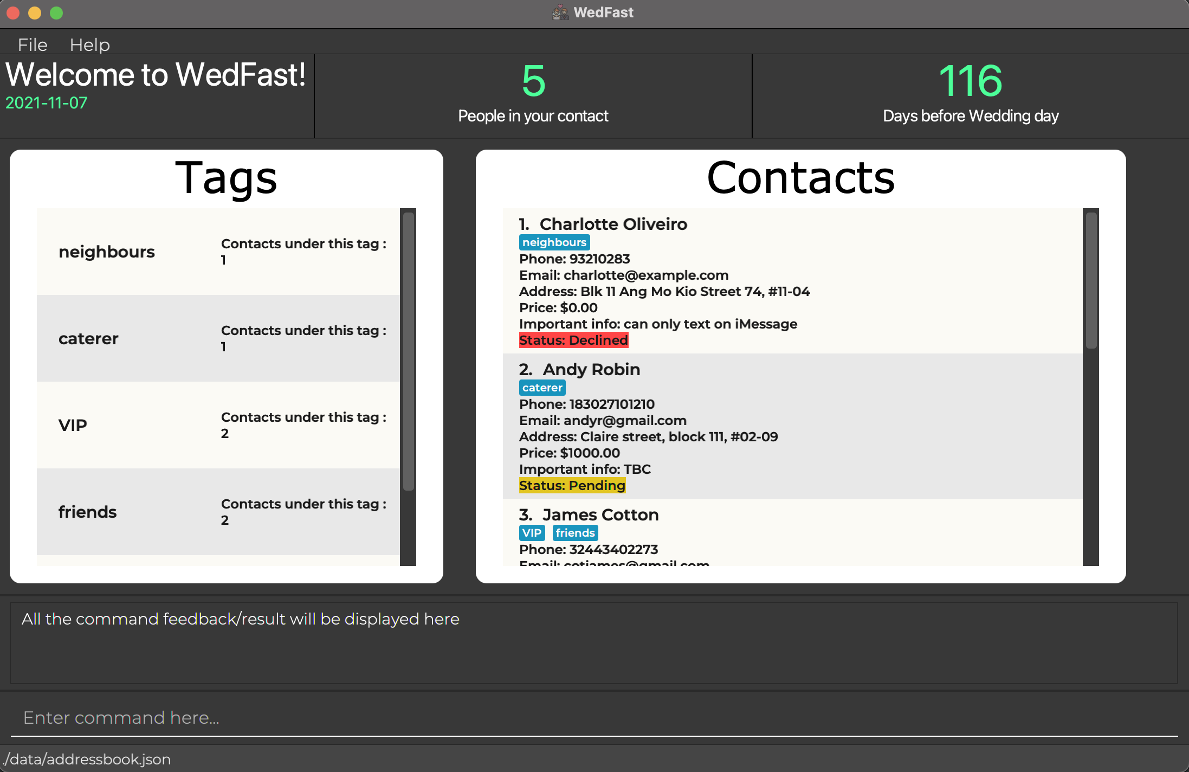This screenshot has height=772, width=1189.
Task: Click the Contacts panel heading
Action: point(800,178)
